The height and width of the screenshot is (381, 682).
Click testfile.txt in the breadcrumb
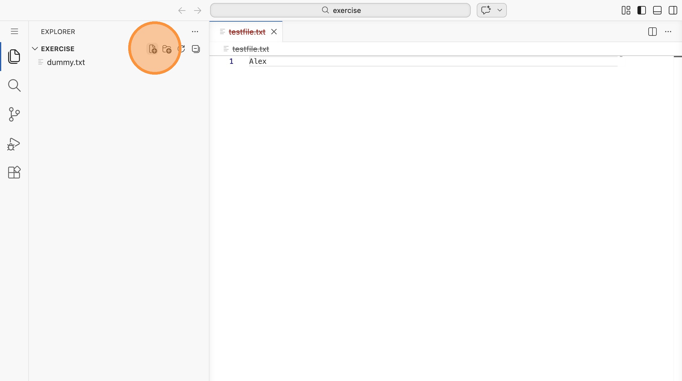250,49
